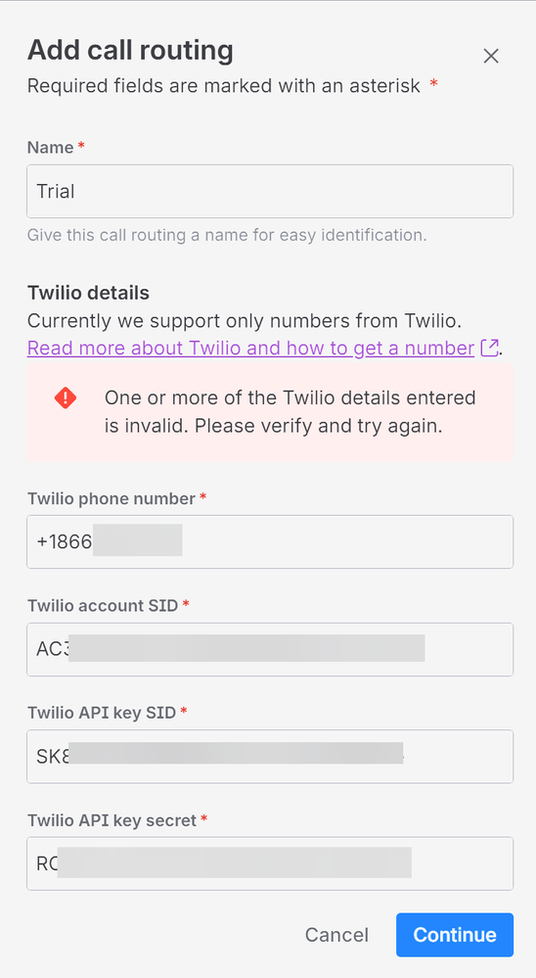Click the Twilio API key SID label
This screenshot has height=978, width=536.
tap(102, 713)
